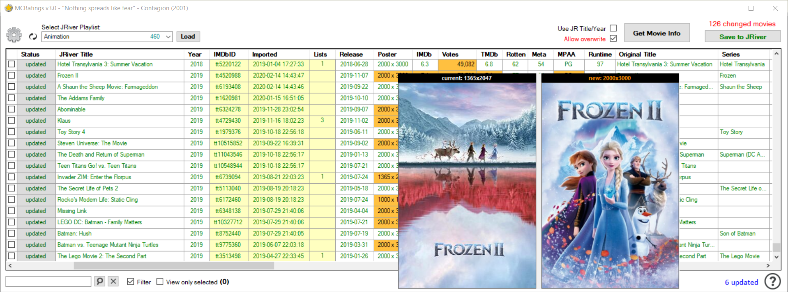Click the vertical scrollbar down arrow
Screen dimensions: 788x292
click(x=776, y=257)
